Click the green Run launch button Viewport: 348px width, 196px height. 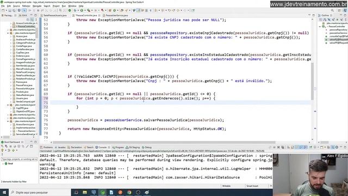pos(82,10)
